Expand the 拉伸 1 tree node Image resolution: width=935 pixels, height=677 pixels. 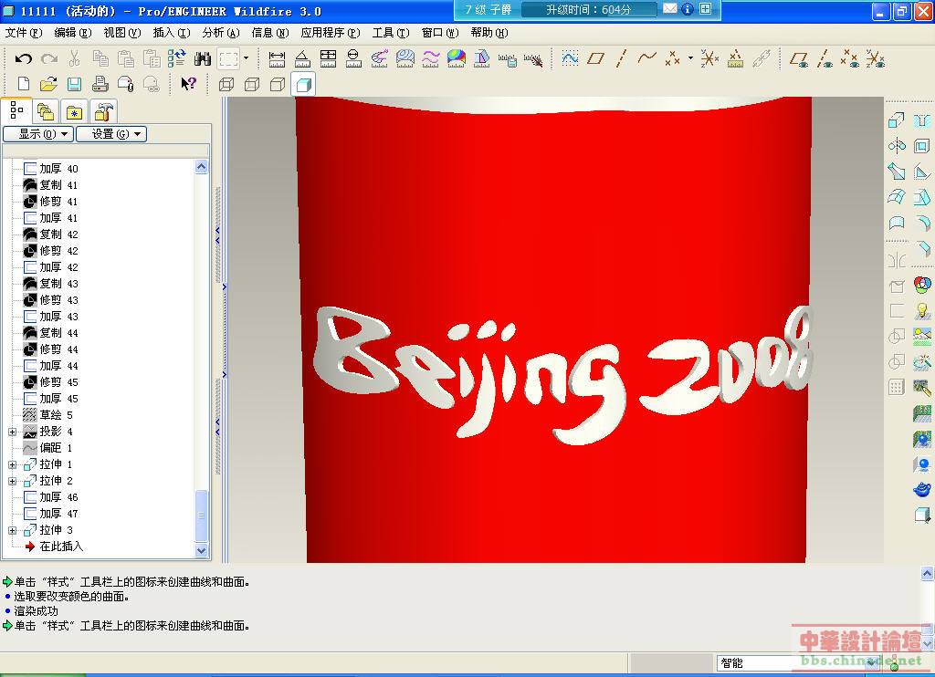(x=13, y=464)
